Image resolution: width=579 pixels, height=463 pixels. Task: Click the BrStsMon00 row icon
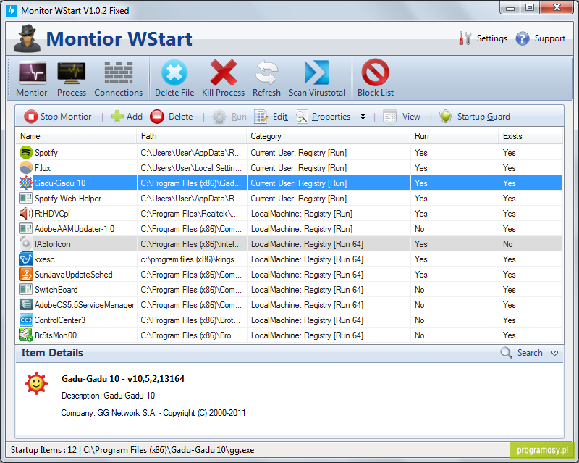[x=26, y=335]
